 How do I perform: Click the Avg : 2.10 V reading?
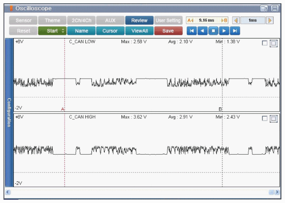[x=180, y=42]
